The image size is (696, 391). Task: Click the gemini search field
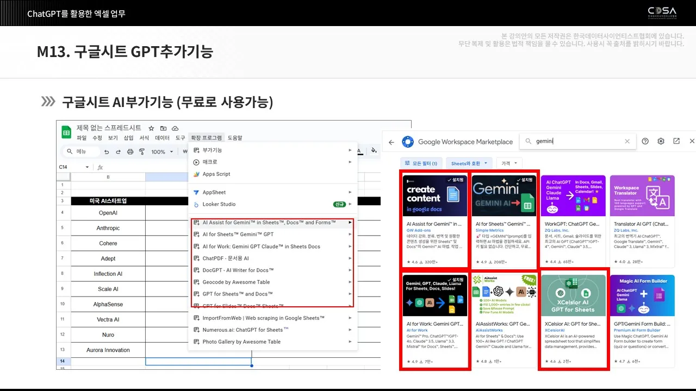click(x=576, y=141)
